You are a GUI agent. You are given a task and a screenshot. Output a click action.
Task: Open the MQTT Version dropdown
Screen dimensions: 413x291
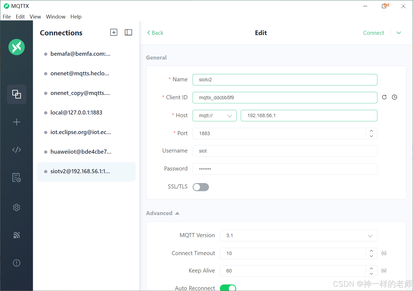coord(298,236)
